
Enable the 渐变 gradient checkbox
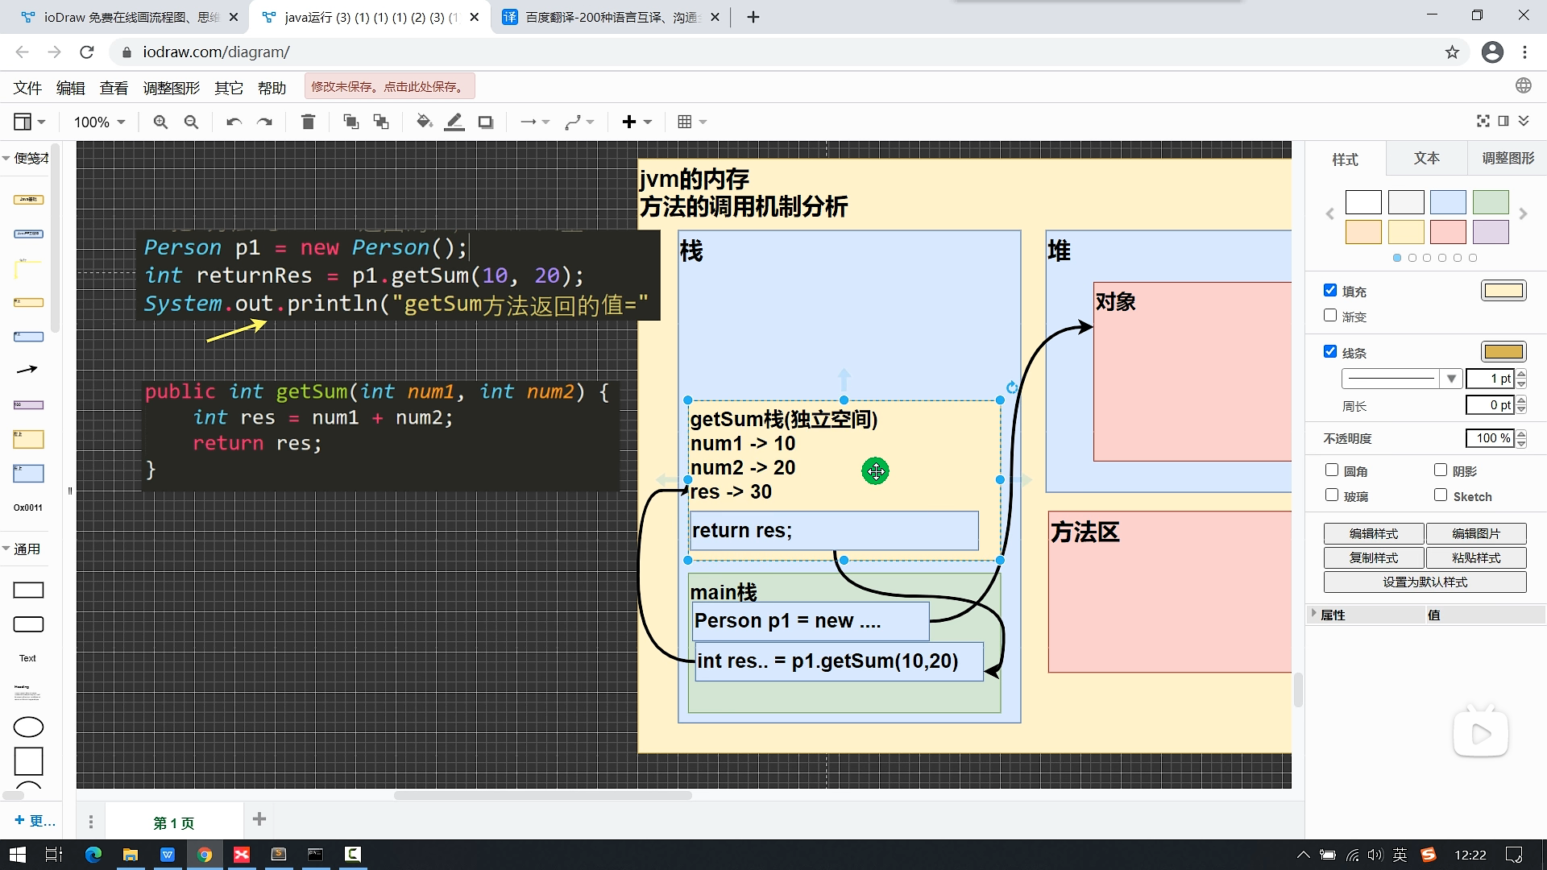coord(1330,316)
